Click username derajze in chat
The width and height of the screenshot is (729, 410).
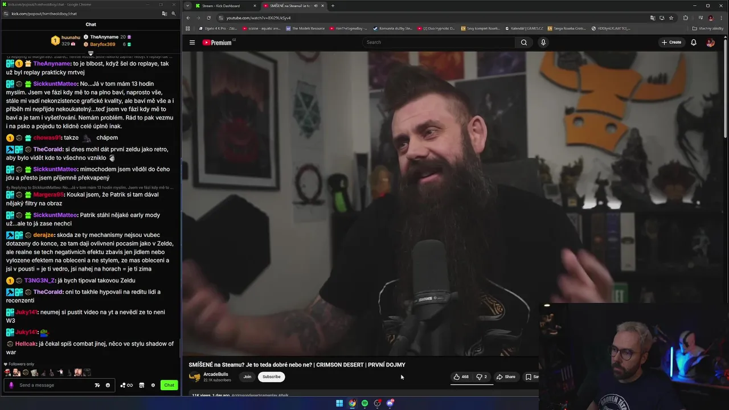tap(44, 235)
